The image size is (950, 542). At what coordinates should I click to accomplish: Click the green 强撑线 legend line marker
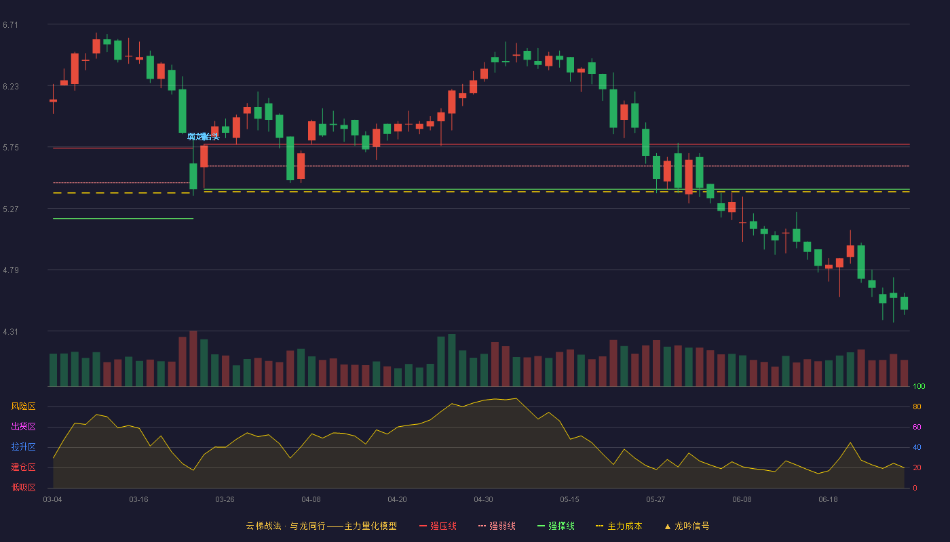coord(541,526)
